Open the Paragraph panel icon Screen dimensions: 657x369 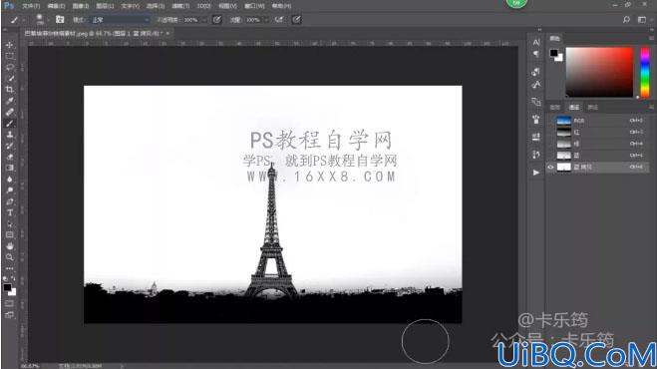point(536,54)
